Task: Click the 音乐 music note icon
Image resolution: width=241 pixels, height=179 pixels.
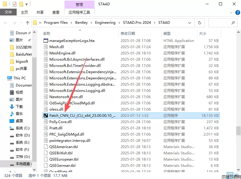Action: pos(12,114)
